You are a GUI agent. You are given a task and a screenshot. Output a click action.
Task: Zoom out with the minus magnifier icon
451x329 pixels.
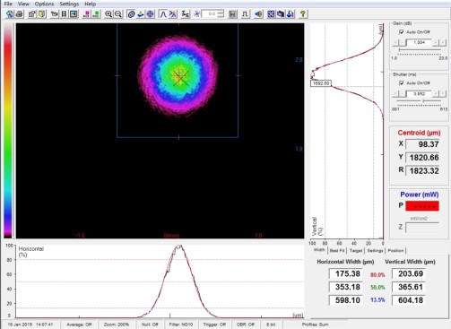tap(118, 13)
